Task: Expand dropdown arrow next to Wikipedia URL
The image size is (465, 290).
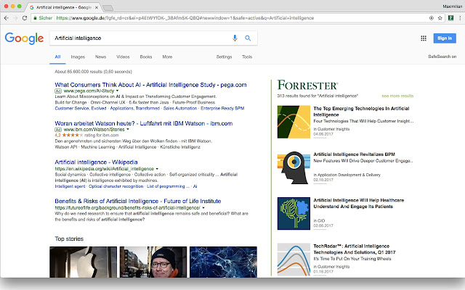Action: pyautogui.click(x=157, y=169)
